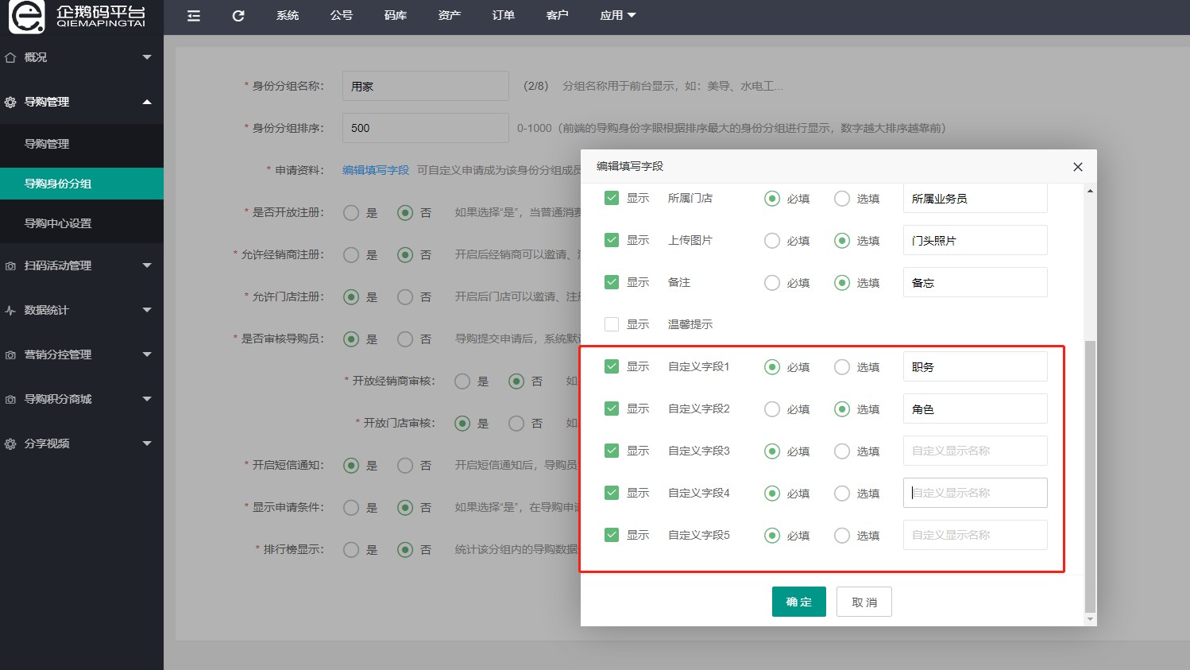Viewport: 1190px width, 670px height.
Task: Click the gear icon beside 导购管理
Action: pos(10,102)
